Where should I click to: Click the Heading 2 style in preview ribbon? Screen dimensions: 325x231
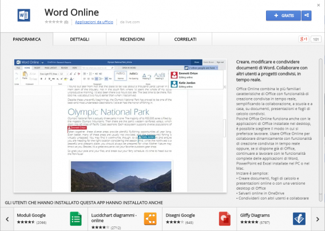coord(160,76)
